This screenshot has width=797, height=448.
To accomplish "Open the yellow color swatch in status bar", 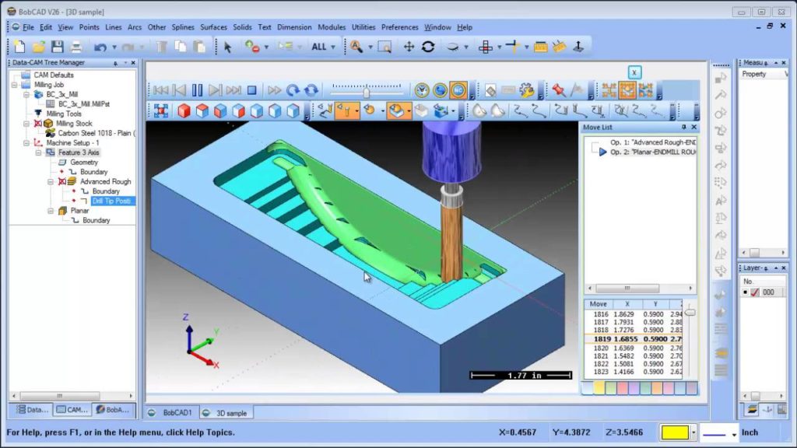I will (x=675, y=432).
